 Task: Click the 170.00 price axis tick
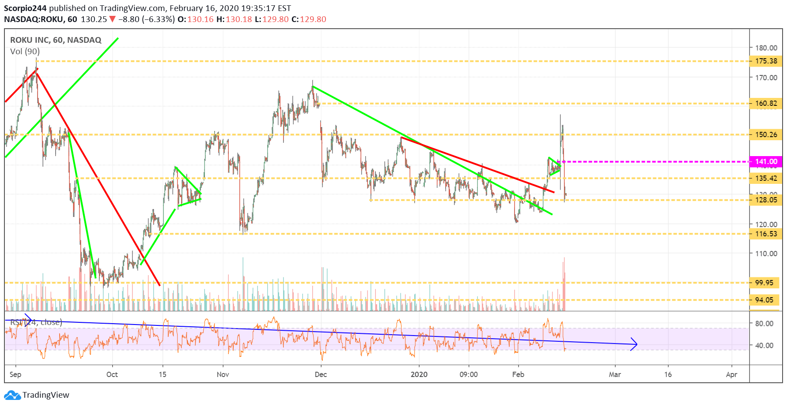(x=766, y=78)
